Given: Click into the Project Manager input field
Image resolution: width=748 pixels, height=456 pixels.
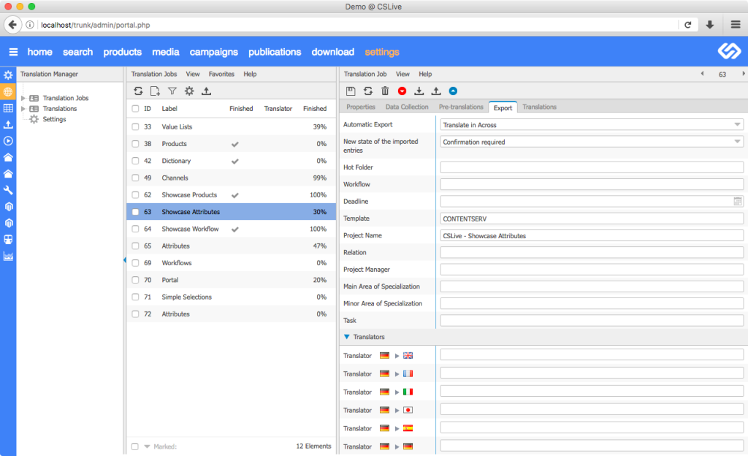Looking at the screenshot, I should tap(592, 270).
